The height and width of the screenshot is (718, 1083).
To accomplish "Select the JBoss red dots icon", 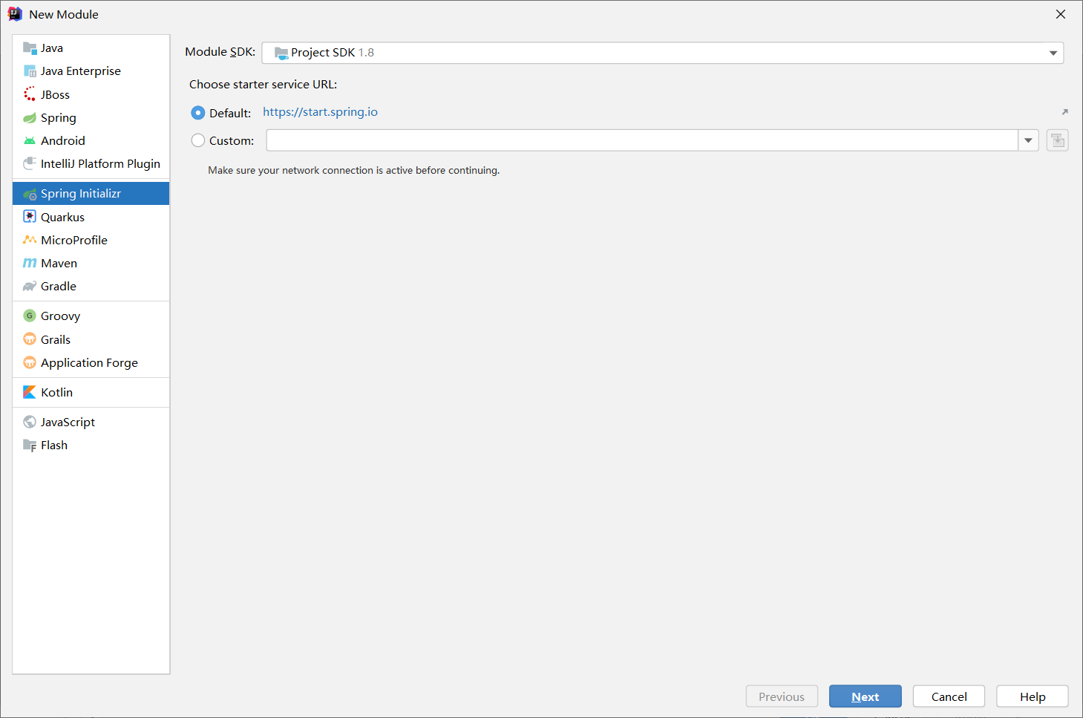I will (x=30, y=94).
